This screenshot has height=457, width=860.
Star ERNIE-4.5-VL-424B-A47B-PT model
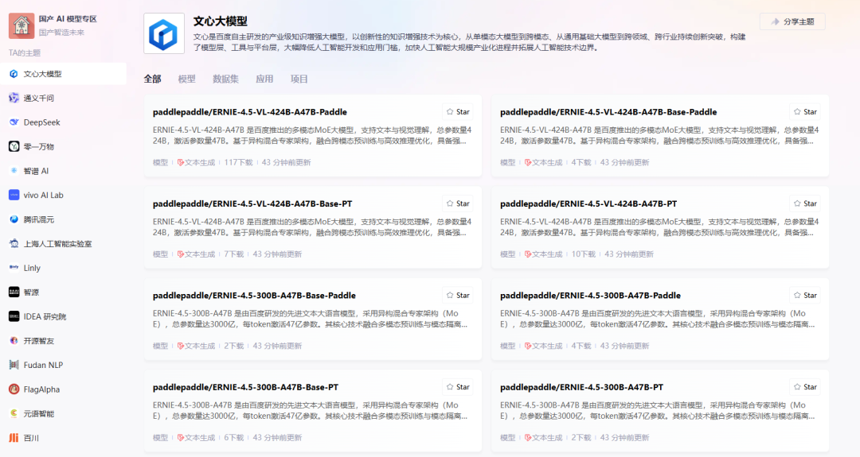coord(805,203)
